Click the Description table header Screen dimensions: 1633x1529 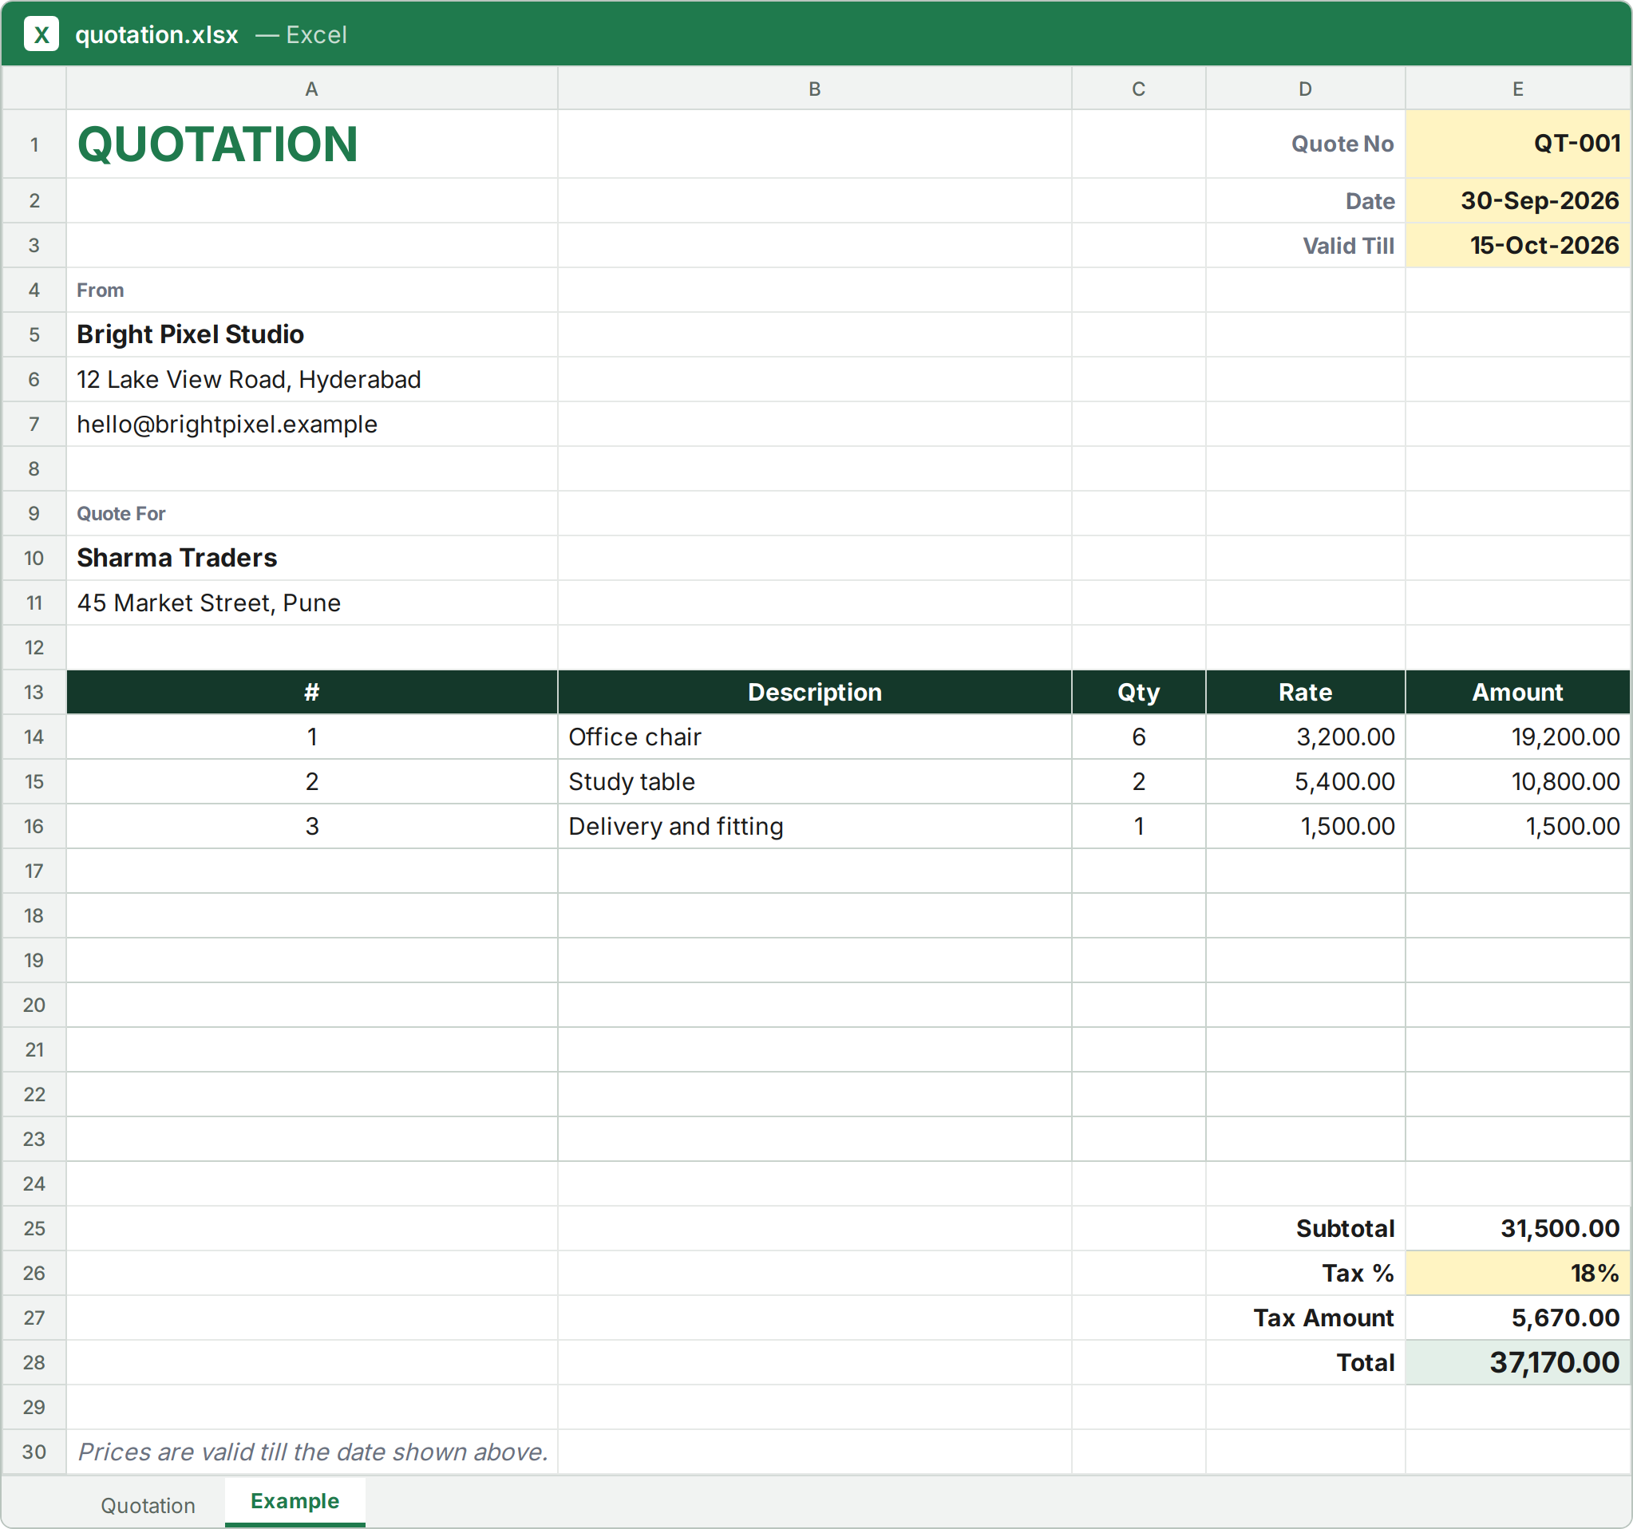point(815,692)
